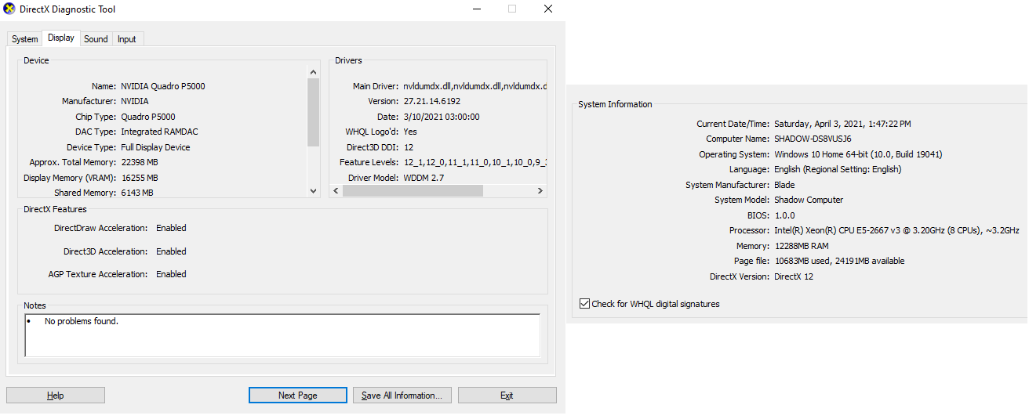Click the System Model value Shadow Computer
Image resolution: width=1029 pixels, height=419 pixels.
(x=809, y=200)
